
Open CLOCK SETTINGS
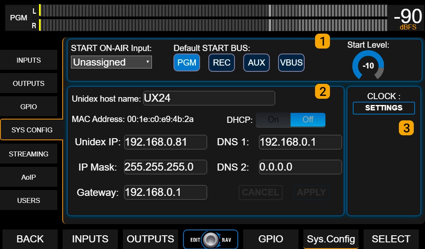pyautogui.click(x=383, y=108)
